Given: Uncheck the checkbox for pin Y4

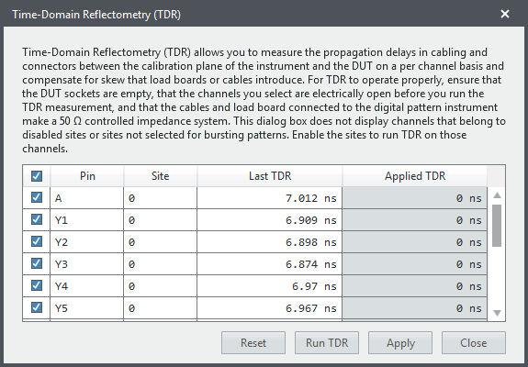Looking at the screenshot, I should pyautogui.click(x=37, y=285).
